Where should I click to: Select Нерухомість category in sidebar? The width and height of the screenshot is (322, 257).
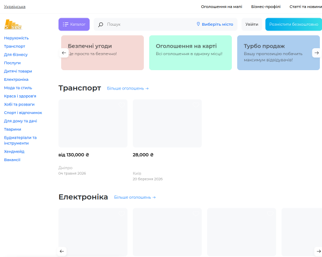coord(17,38)
